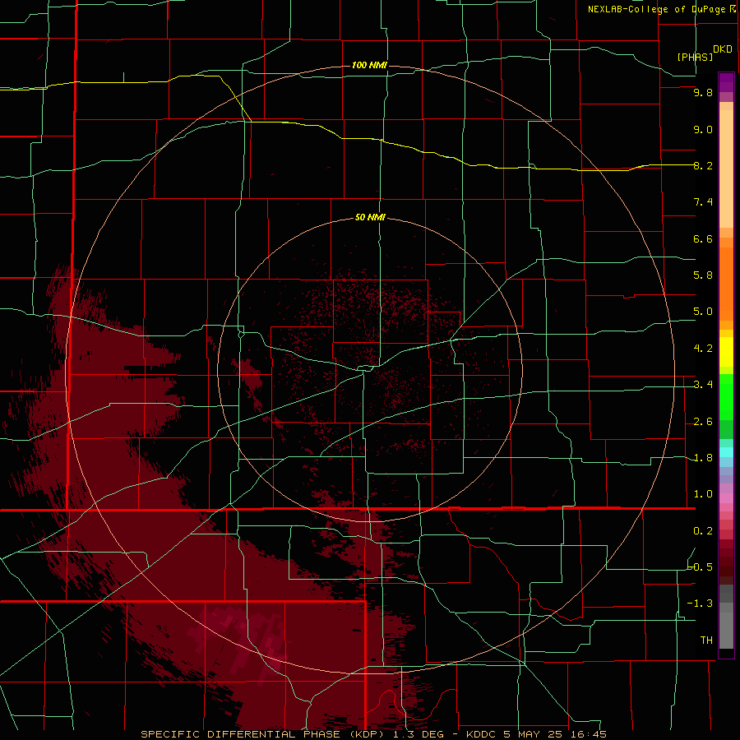This screenshot has height=740, width=740.
Task: Click the 9.0 scale value
Action: [703, 129]
